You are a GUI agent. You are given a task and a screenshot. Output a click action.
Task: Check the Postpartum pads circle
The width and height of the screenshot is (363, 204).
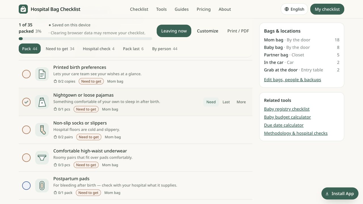[x=26, y=186]
